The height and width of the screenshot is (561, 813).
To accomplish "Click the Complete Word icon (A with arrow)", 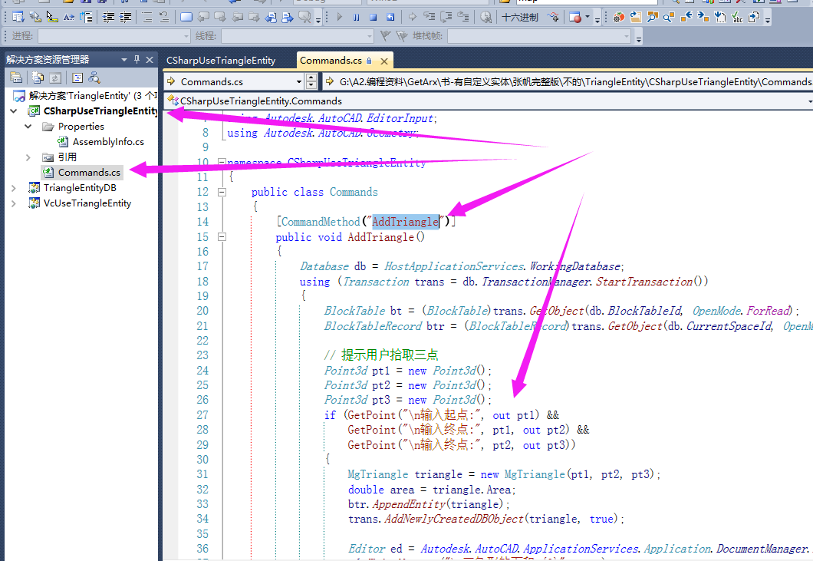I will pyautogui.click(x=69, y=17).
